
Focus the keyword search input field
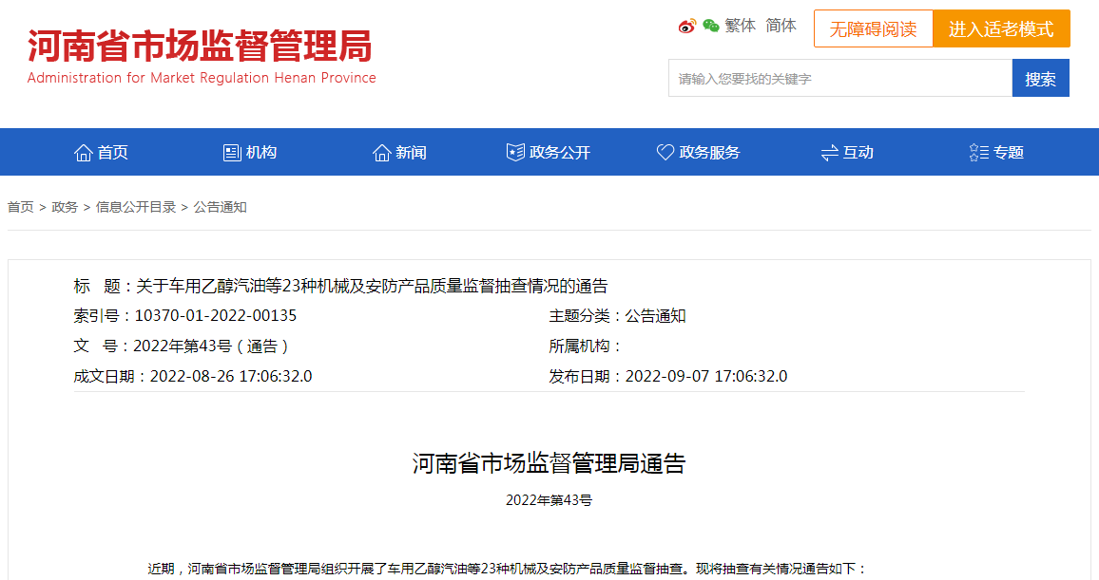840,78
